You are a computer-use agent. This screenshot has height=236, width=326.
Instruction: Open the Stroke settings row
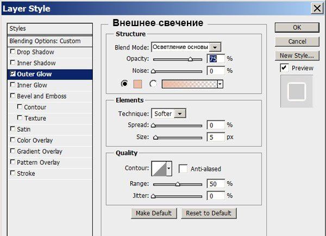tap(50, 173)
